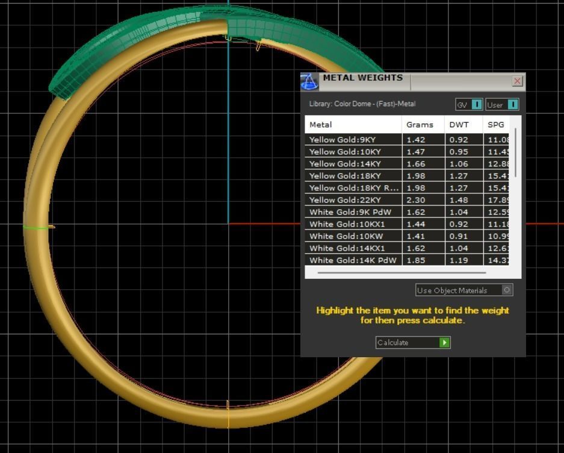Click the DWT column header
The image size is (564, 453).
click(464, 125)
